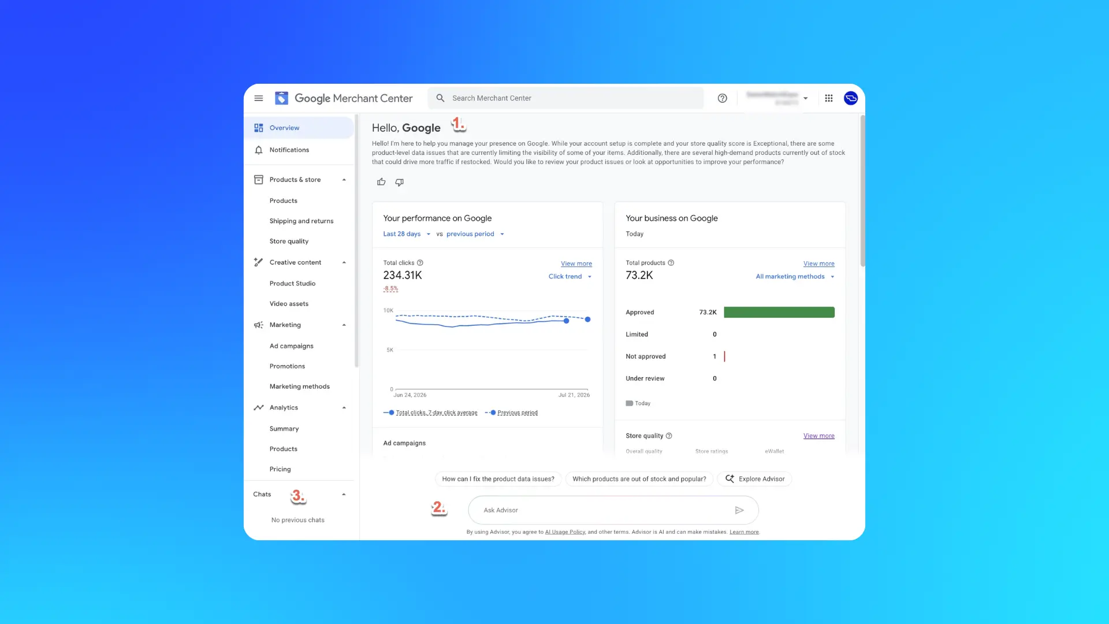
Task: Open the Last 28 days date range dropdown
Action: coord(407,234)
